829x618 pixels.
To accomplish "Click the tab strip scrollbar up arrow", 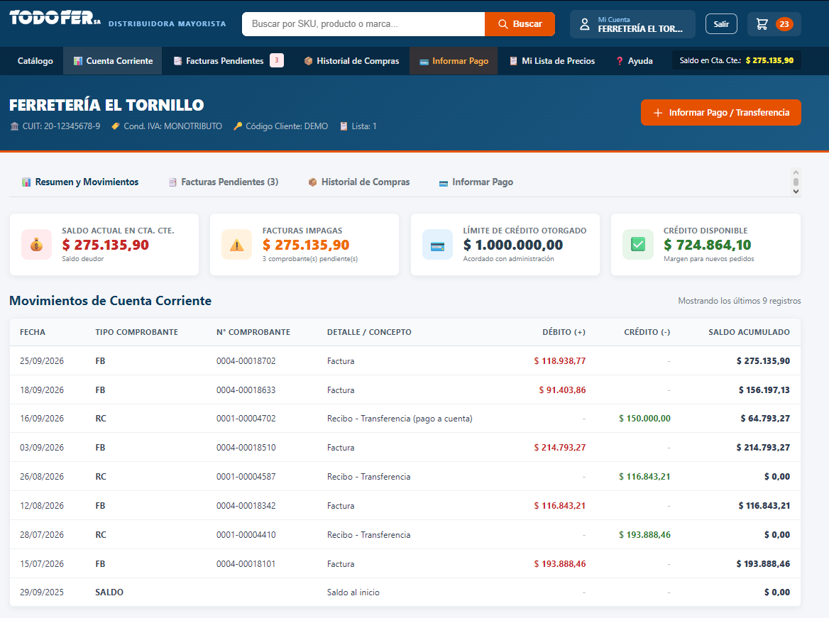I will pos(796,173).
